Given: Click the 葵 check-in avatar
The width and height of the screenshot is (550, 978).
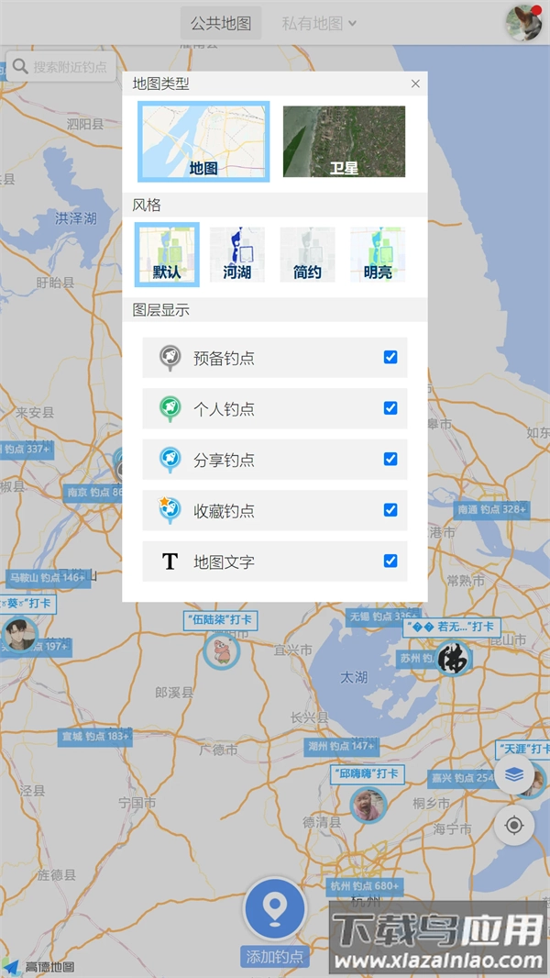Looking at the screenshot, I should pyautogui.click(x=20, y=634).
